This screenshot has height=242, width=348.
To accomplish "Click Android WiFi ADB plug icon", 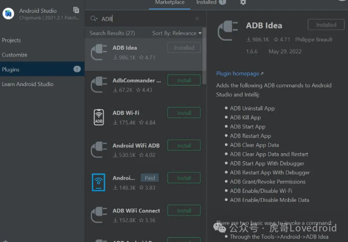I will (x=99, y=150).
